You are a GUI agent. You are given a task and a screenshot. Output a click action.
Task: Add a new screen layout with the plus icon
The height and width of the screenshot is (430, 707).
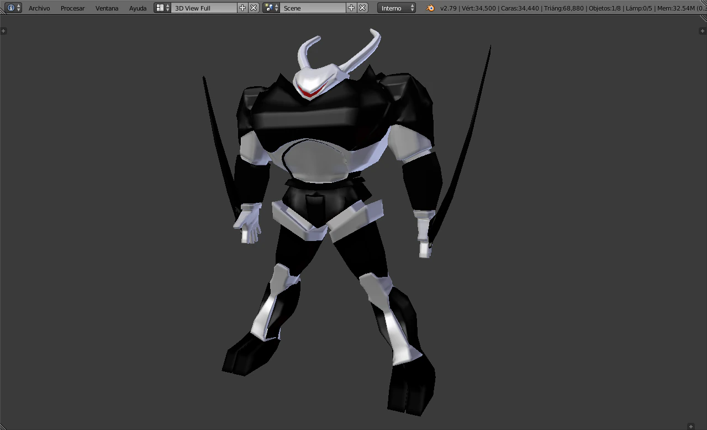(242, 8)
